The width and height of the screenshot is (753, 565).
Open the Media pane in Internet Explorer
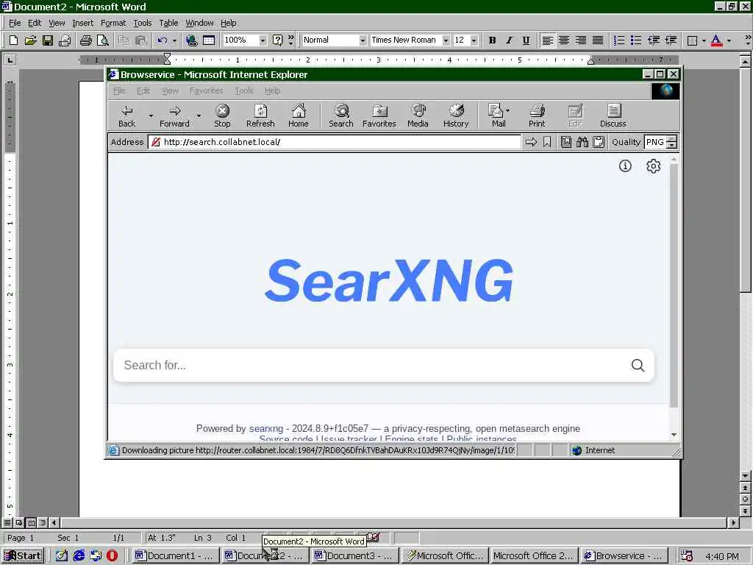[418, 116]
